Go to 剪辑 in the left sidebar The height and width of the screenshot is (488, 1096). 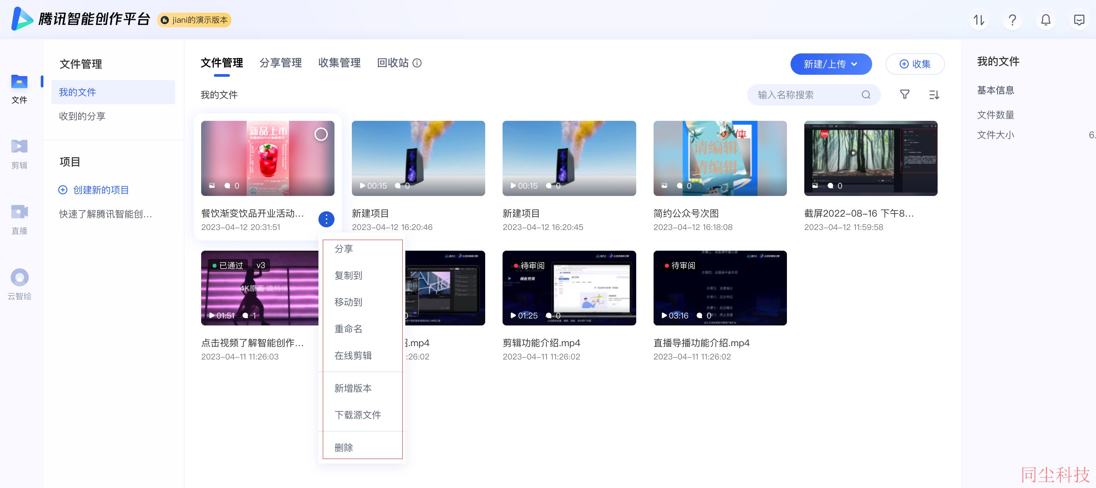click(19, 154)
